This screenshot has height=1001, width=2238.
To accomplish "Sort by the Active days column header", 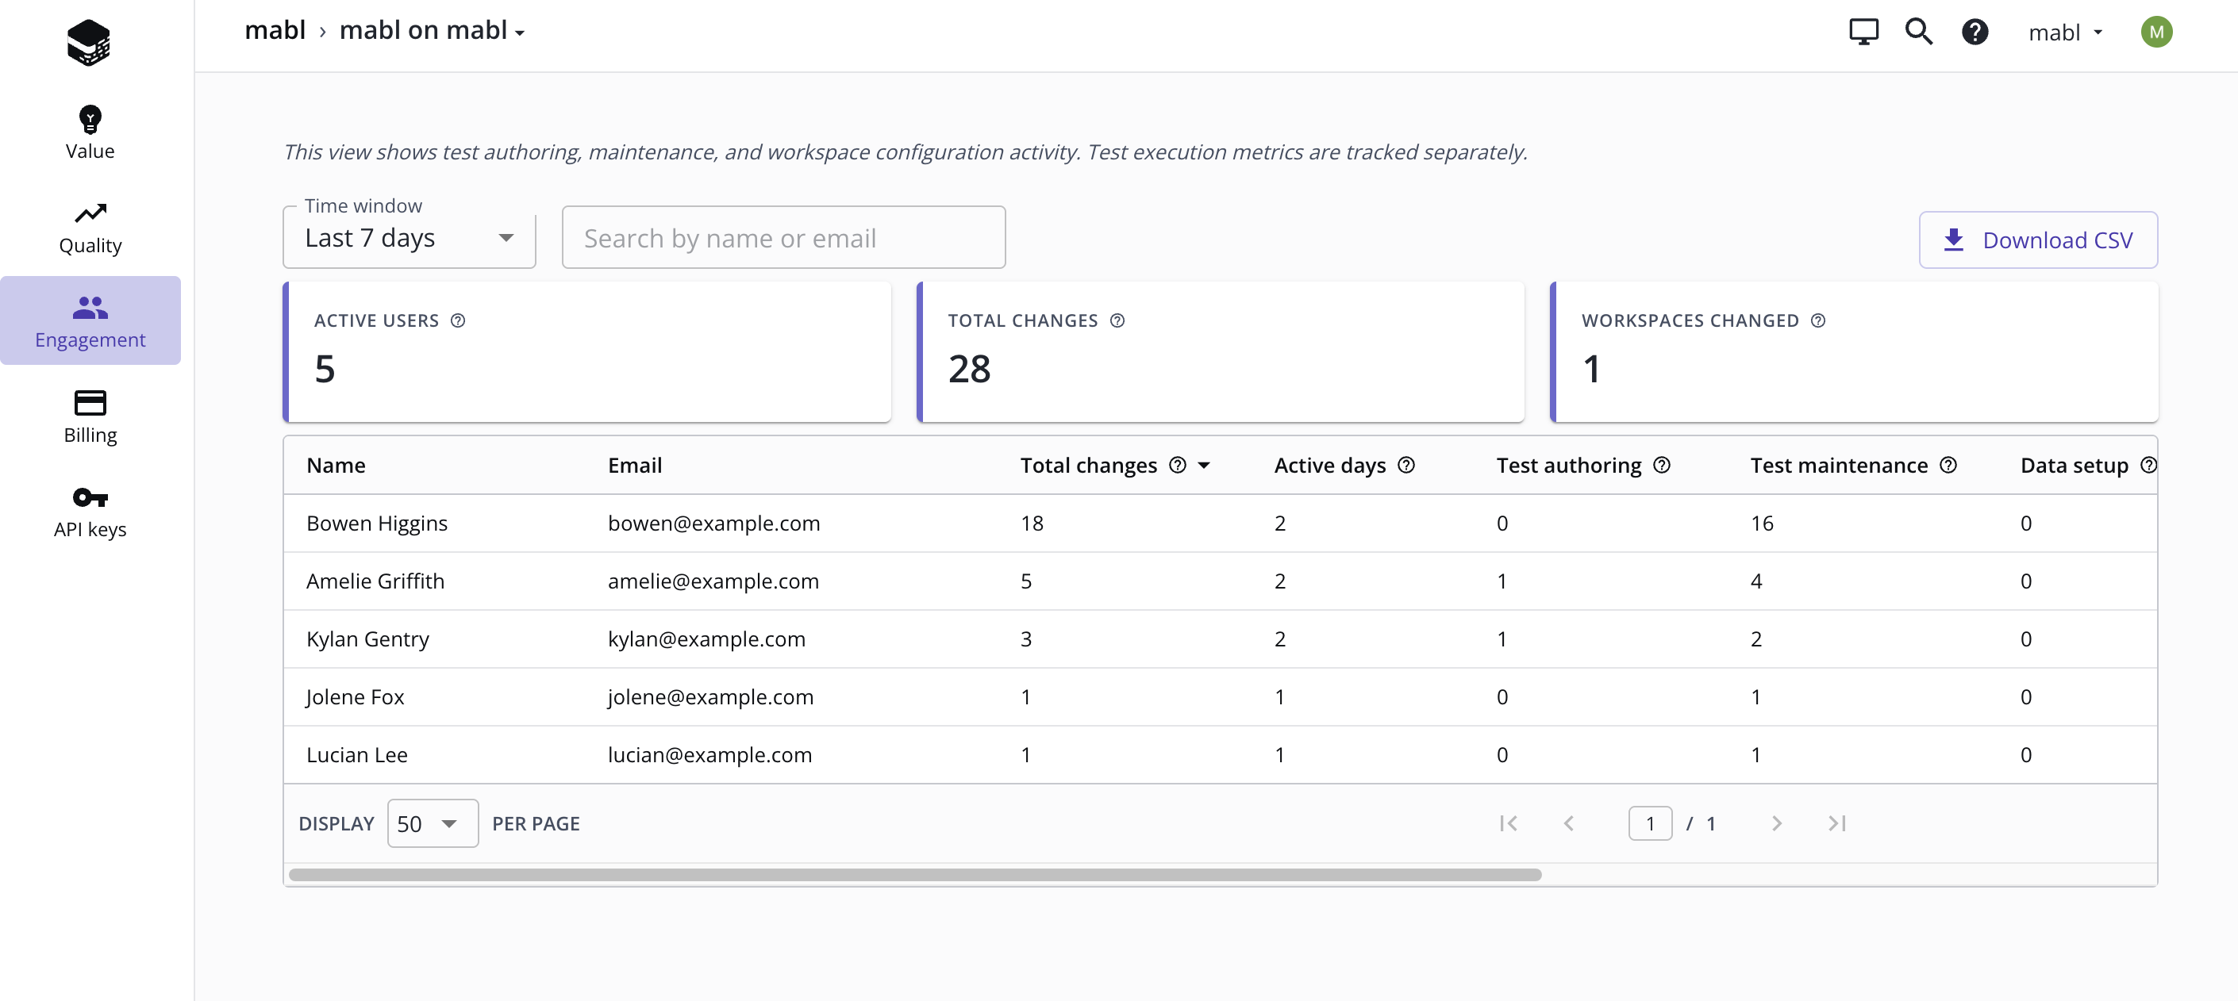I will pyautogui.click(x=1329, y=466).
